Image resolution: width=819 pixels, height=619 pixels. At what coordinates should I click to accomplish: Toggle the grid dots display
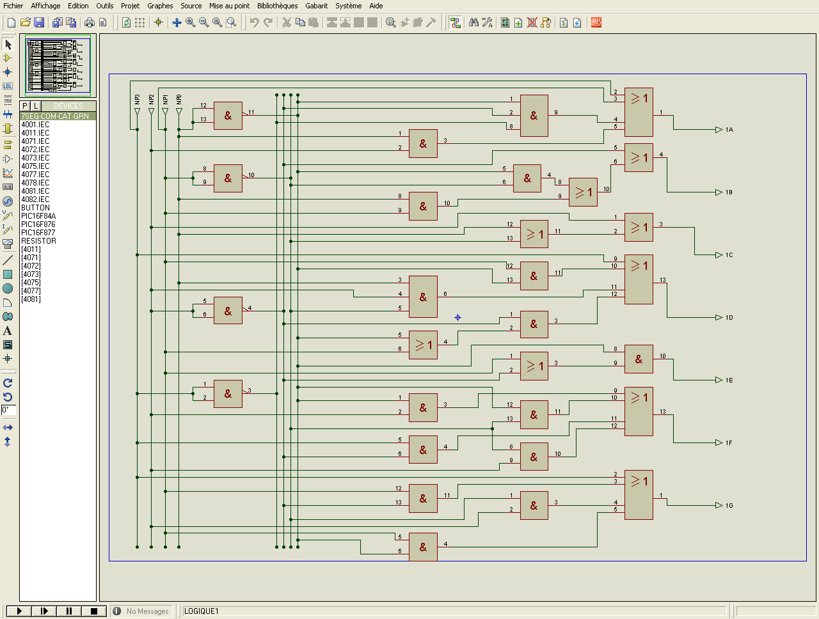[x=140, y=22]
